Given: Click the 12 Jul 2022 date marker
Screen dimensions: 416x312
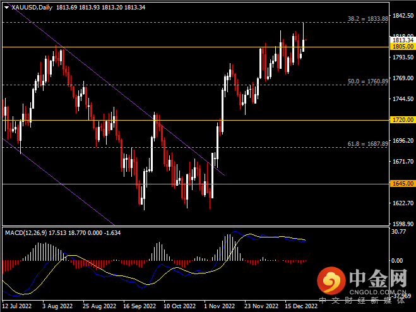Looking at the screenshot, I should [18, 306].
